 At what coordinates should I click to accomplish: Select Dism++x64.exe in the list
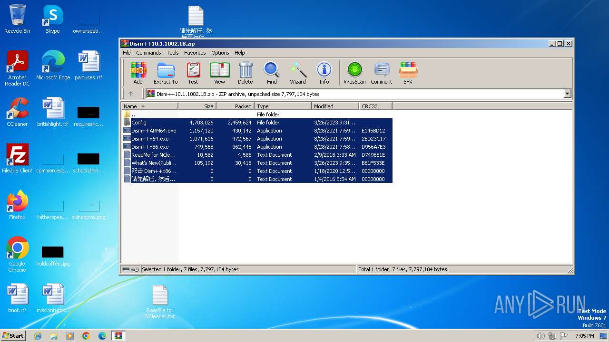tap(257, 139)
